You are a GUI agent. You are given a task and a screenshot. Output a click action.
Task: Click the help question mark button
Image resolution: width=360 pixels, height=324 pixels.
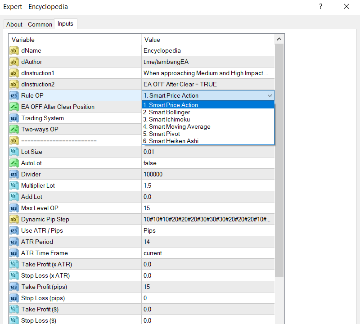[x=321, y=6]
